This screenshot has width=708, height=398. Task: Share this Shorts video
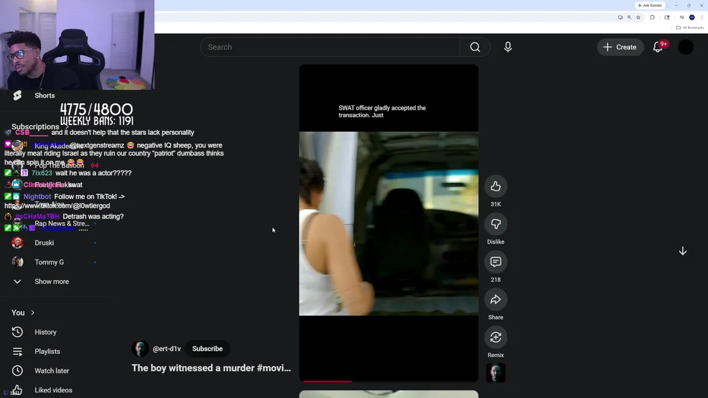point(496,300)
